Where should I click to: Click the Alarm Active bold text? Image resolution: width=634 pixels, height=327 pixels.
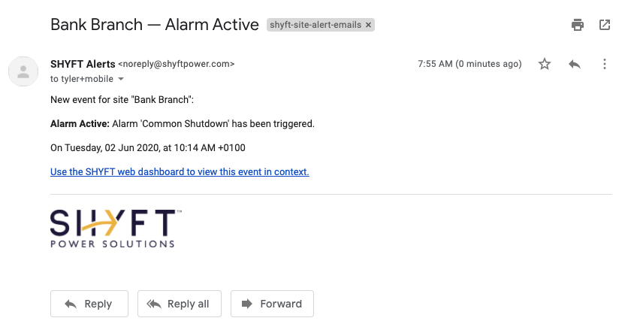click(x=80, y=124)
